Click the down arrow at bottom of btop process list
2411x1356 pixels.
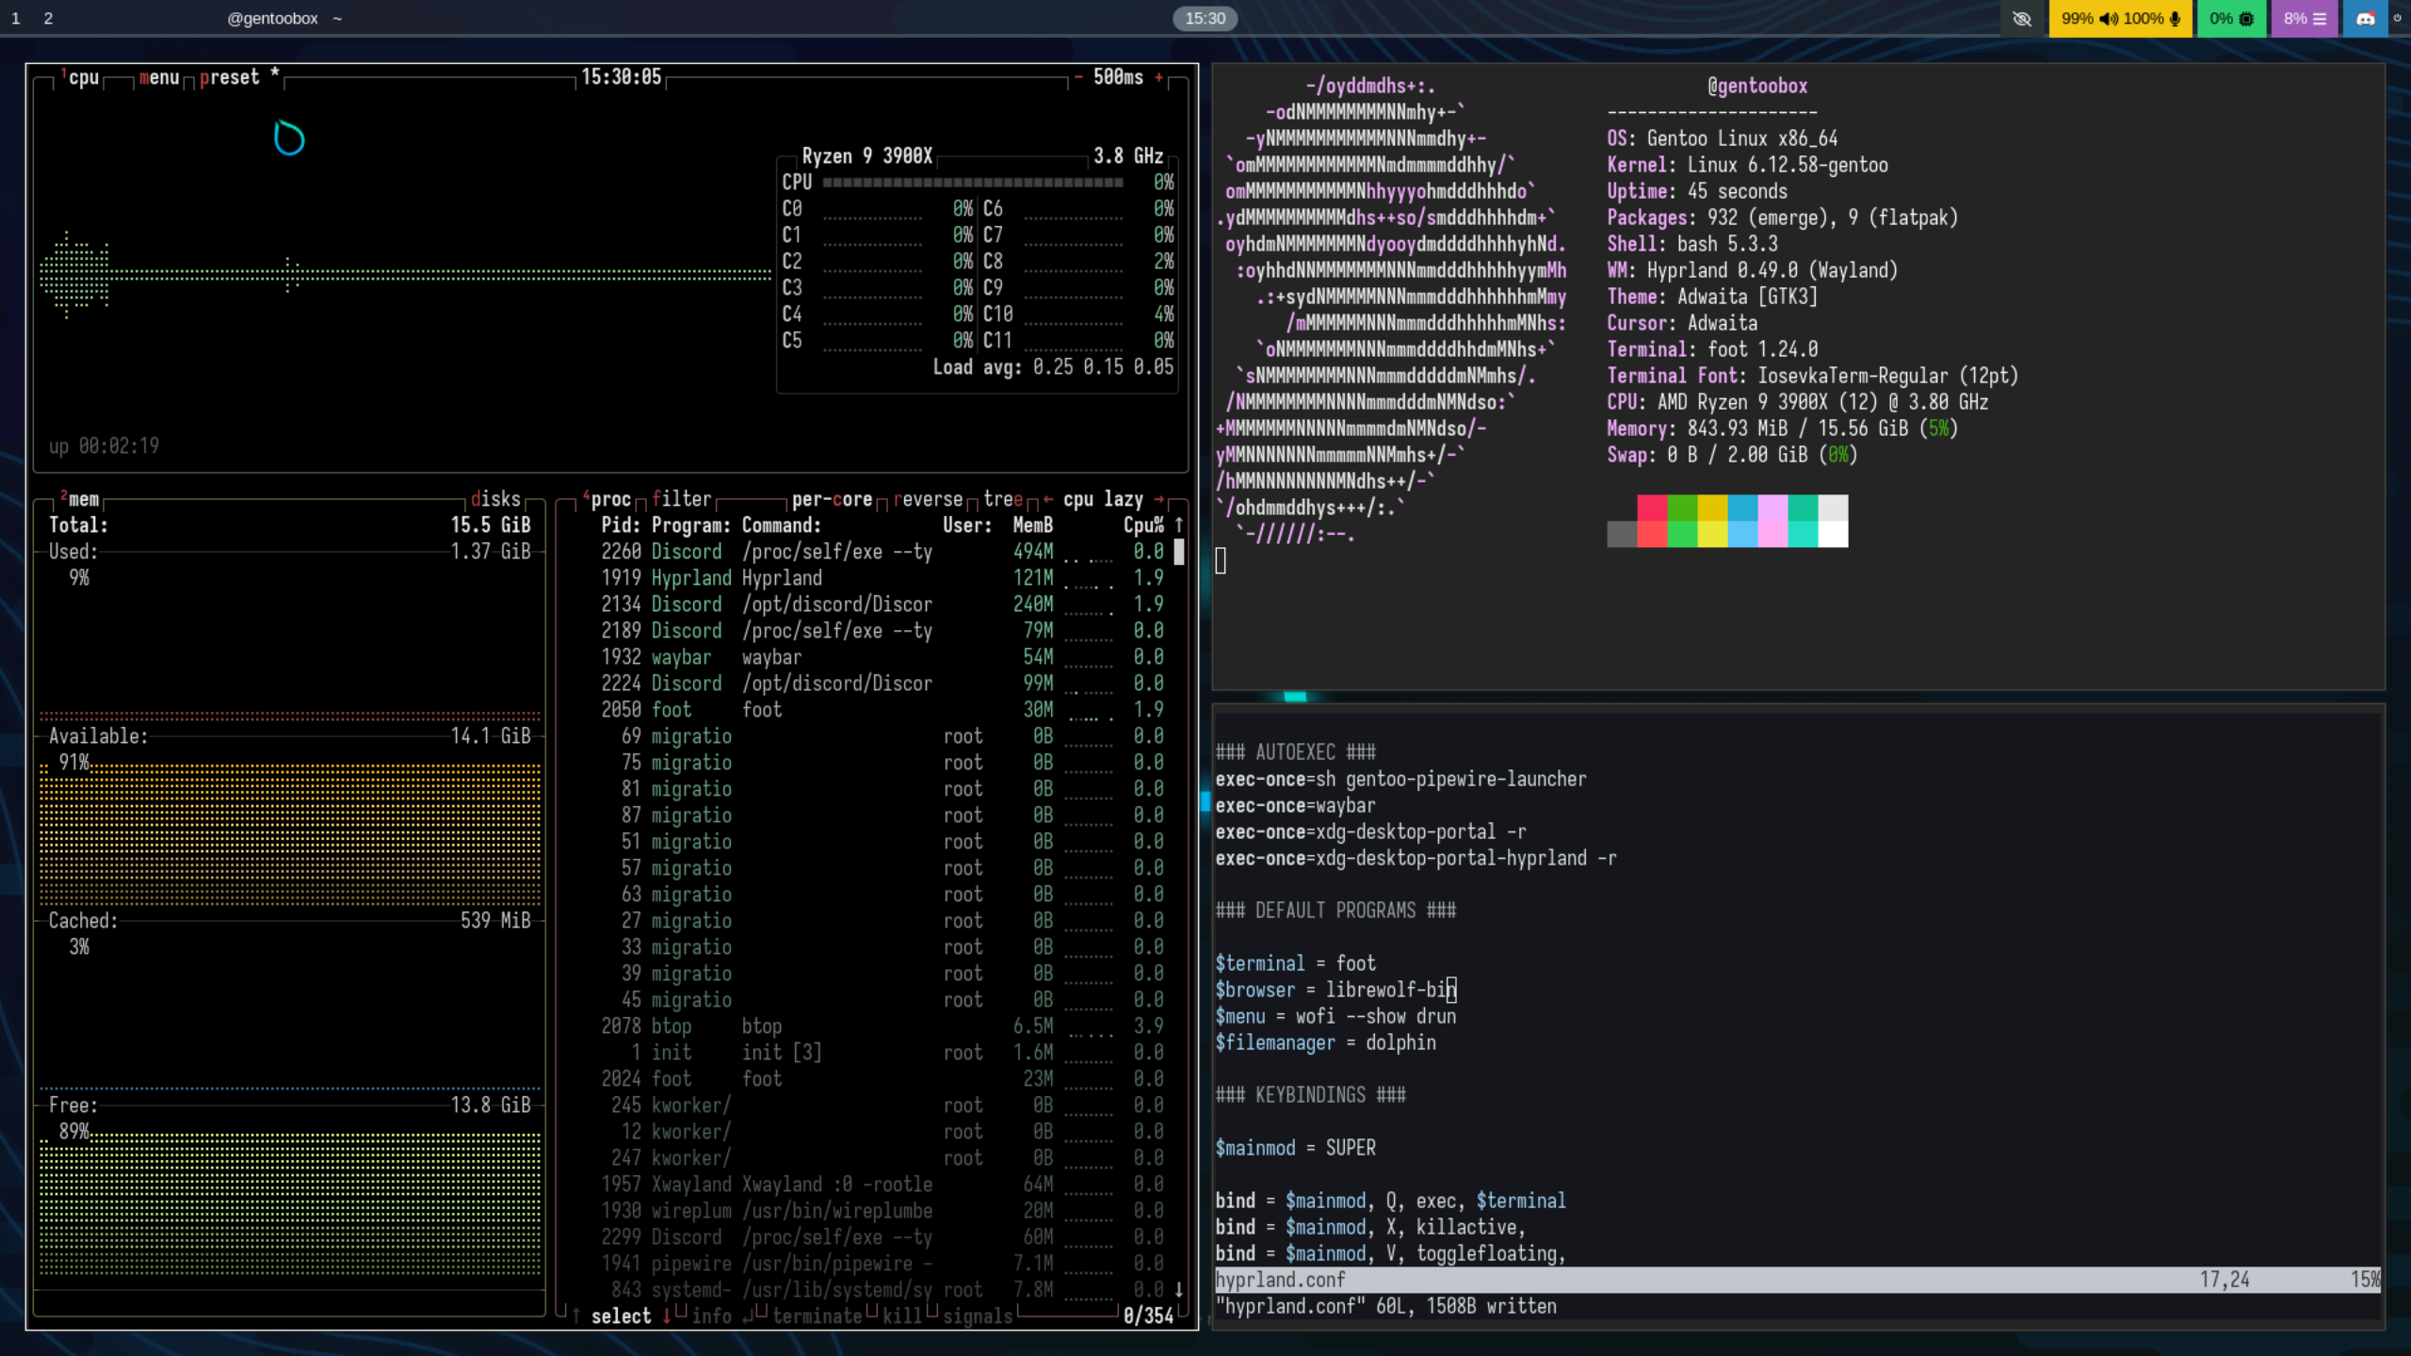coord(1178,1289)
